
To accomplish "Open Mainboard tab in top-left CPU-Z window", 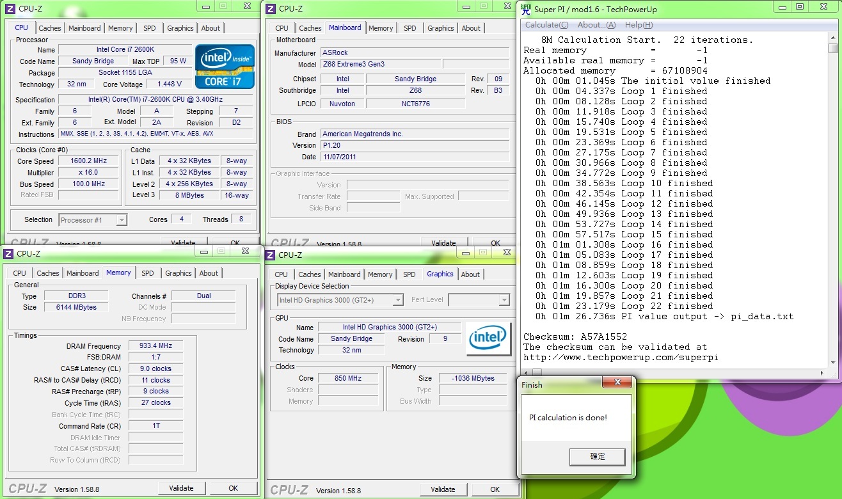I will click(x=84, y=28).
